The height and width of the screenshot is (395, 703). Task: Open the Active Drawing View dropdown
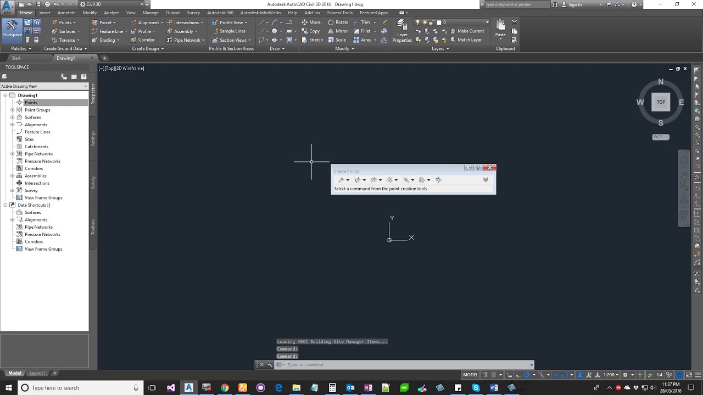coord(44,86)
